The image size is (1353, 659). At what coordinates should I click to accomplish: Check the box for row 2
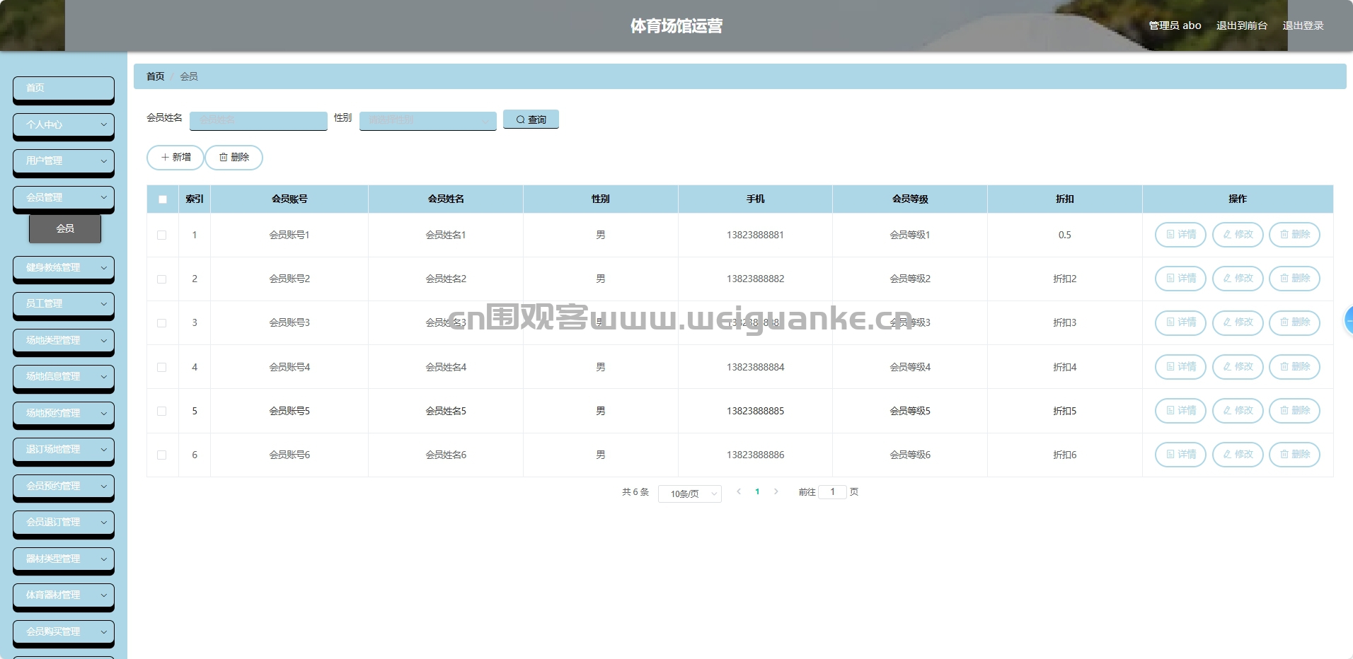coord(162,279)
